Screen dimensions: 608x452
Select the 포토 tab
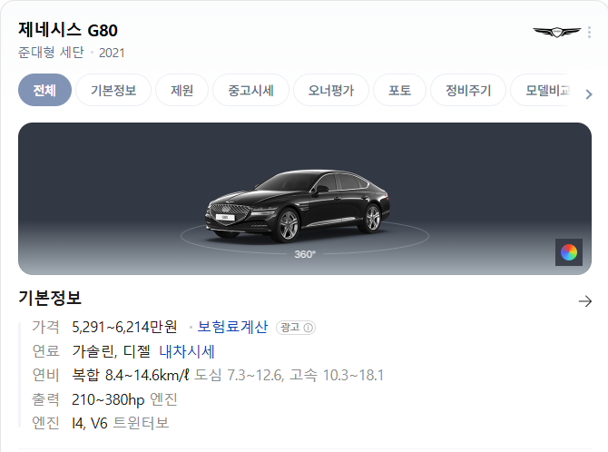click(x=399, y=90)
